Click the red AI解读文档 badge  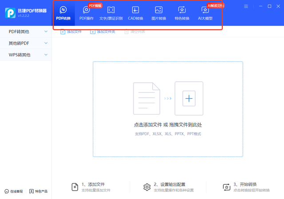[216, 6]
